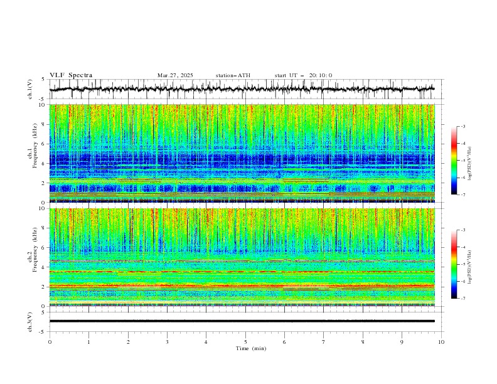This screenshot has height=384, width=497.
Task: Click the ch.1 spectrogram plot area
Action: click(x=242, y=153)
